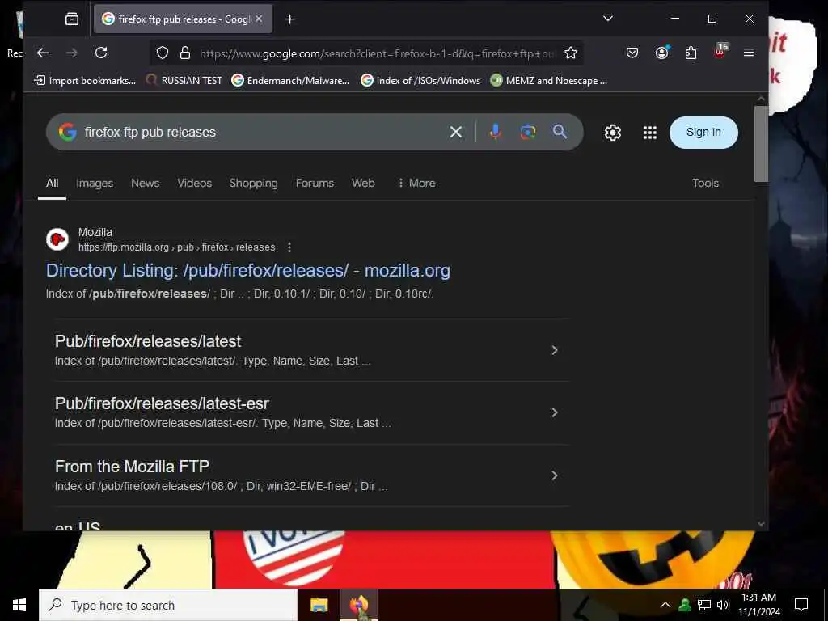
Task: Open the Windows Start menu
Action: pos(19,605)
